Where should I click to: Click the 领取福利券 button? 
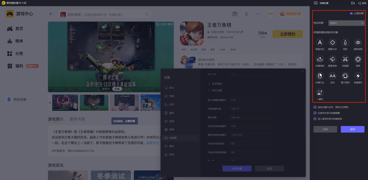(x=290, y=14)
